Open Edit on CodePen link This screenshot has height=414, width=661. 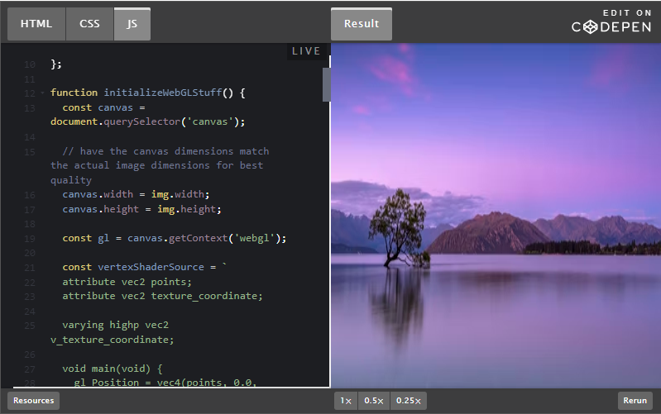coord(611,21)
